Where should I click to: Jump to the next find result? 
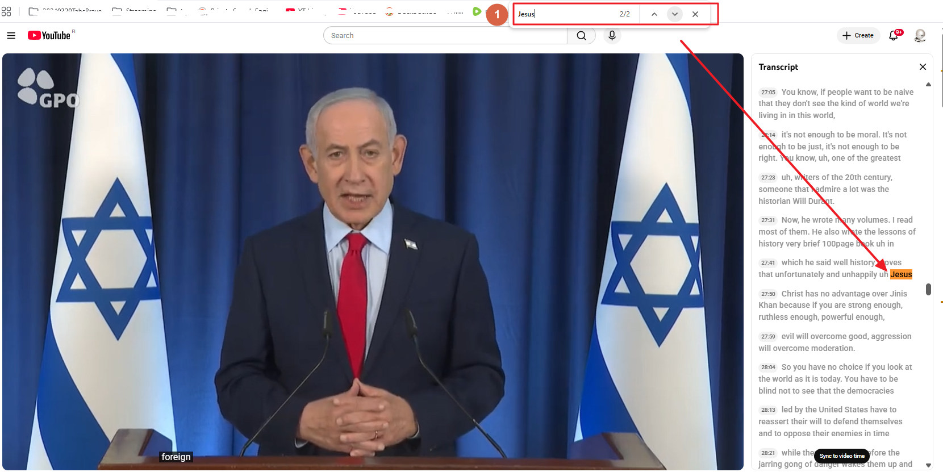tap(675, 14)
